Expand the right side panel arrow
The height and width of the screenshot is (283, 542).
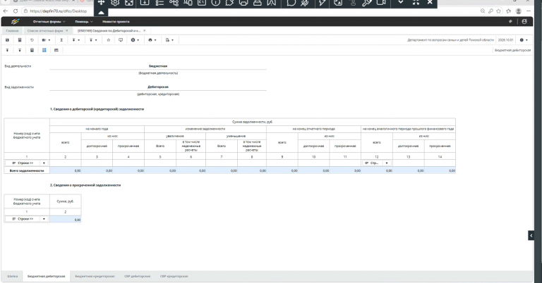click(x=531, y=236)
